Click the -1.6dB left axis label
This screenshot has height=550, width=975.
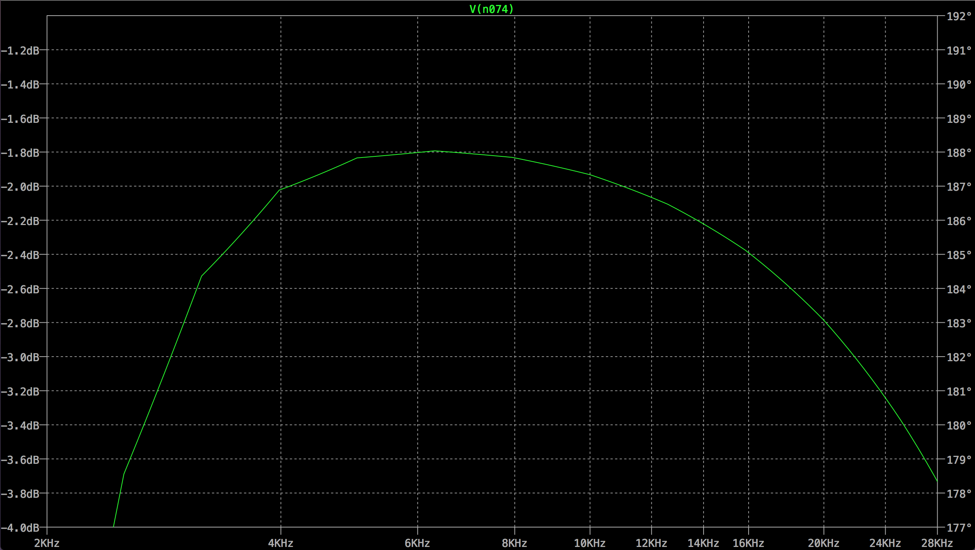pyautogui.click(x=20, y=119)
